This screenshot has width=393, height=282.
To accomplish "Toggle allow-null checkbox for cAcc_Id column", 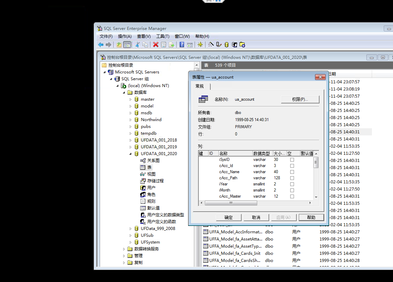I will [x=292, y=166].
